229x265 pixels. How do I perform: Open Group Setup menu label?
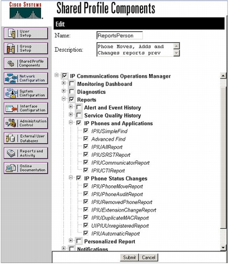pos(25,49)
